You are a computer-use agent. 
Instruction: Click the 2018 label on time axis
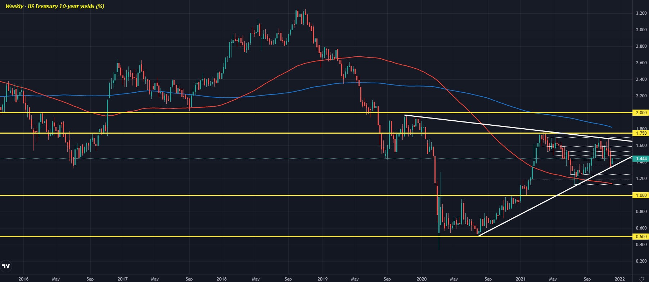[222, 279]
